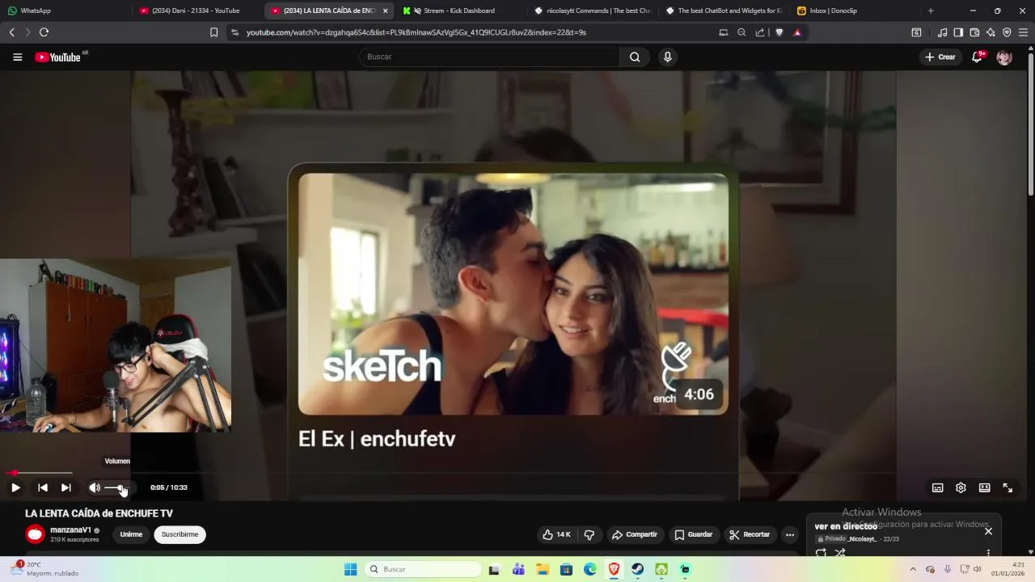Viewport: 1035px width, 582px height.
Task: Open the Brave VPN shield icon
Action: tap(1007, 32)
